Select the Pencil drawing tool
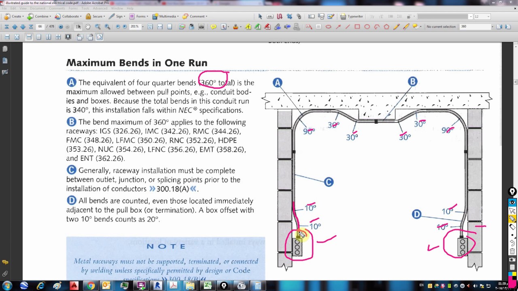This screenshot has height=291, width=518. pos(396,27)
